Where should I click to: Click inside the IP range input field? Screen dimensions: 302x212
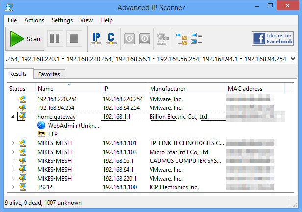[148, 59]
